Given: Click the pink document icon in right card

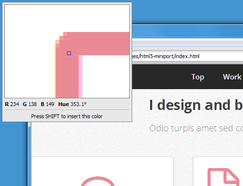Looking at the screenshot, I should point(224,177).
